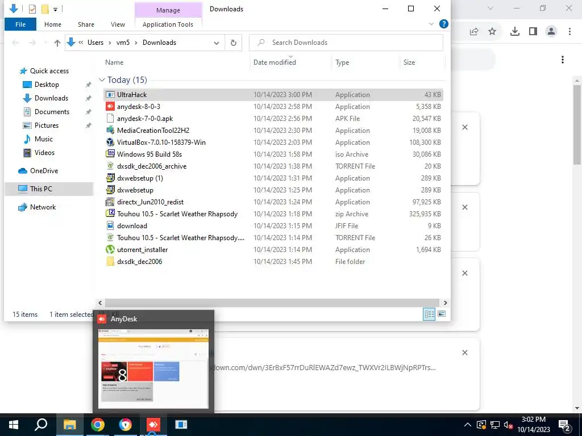
Task: Open downloads page three-dot menu in Chrome
Action: pos(563,60)
